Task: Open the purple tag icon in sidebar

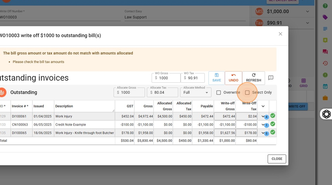Action: (325, 17)
